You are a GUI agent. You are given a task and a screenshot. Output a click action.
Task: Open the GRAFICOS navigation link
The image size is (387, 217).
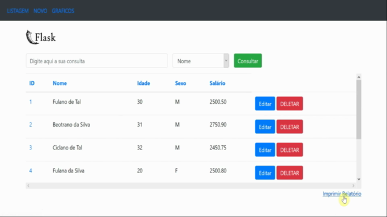point(63,11)
